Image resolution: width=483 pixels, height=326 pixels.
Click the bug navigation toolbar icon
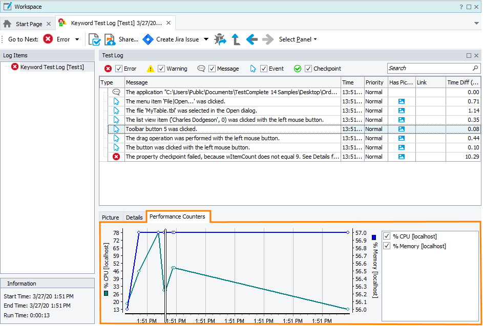click(x=220, y=39)
